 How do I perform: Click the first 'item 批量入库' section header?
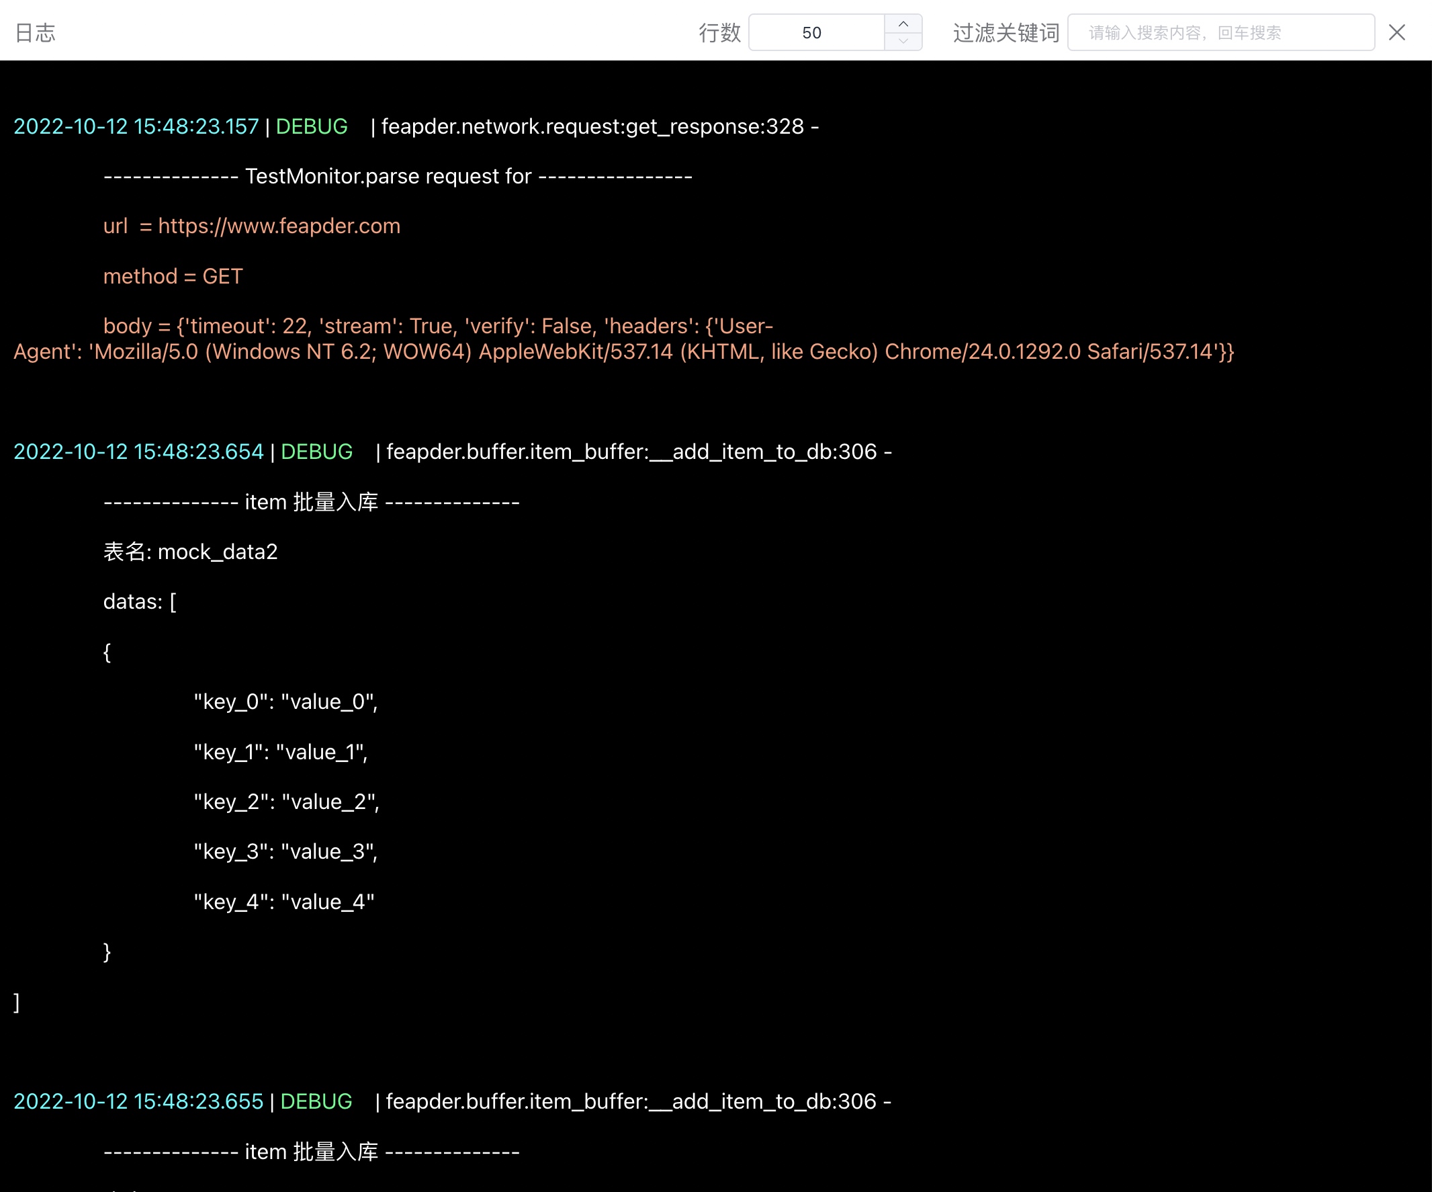pyautogui.click(x=311, y=501)
